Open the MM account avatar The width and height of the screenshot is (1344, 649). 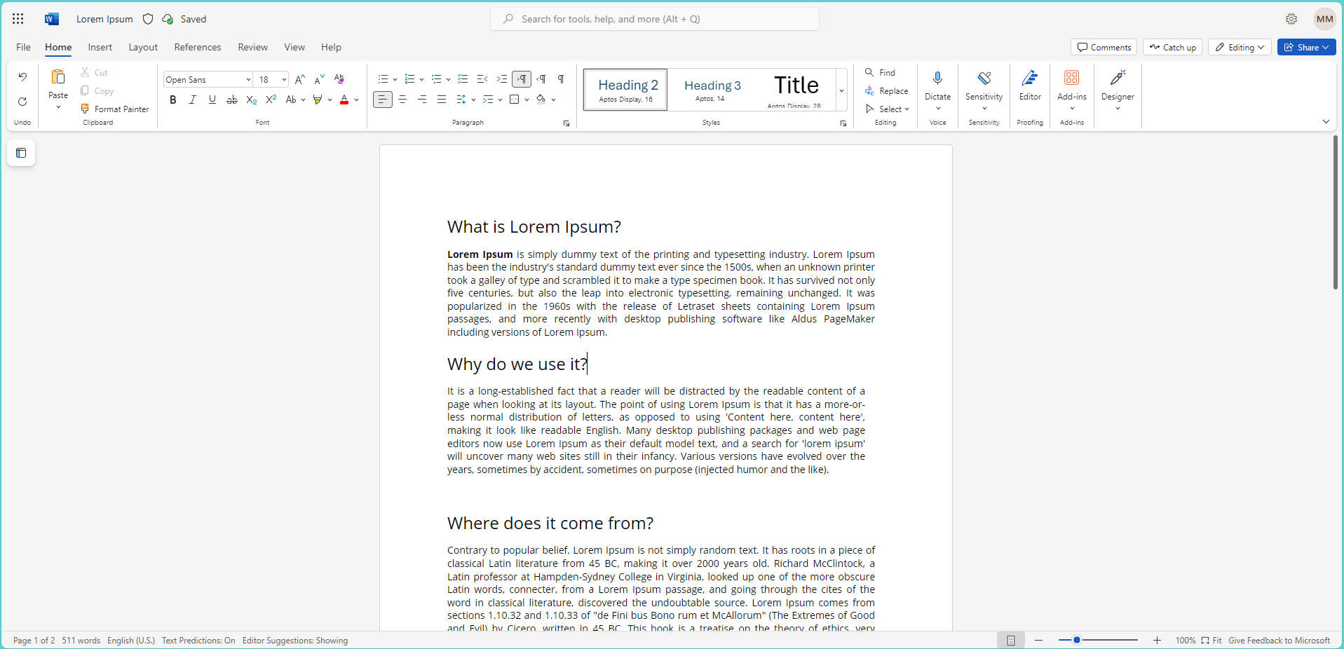click(x=1324, y=19)
